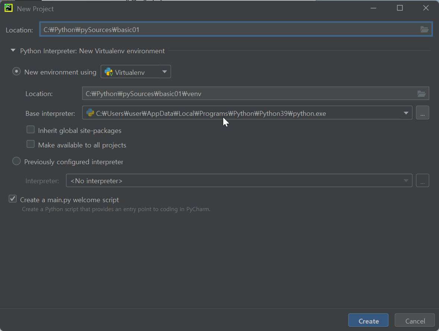This screenshot has height=331, width=439.
Task: Click the Python icon in the Base interpreter field
Action: coord(90,113)
